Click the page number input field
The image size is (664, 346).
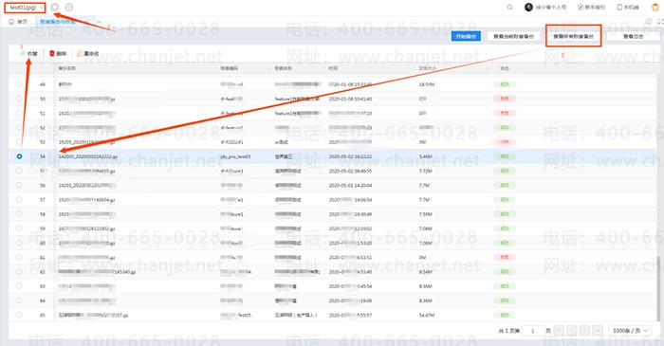(x=533, y=331)
